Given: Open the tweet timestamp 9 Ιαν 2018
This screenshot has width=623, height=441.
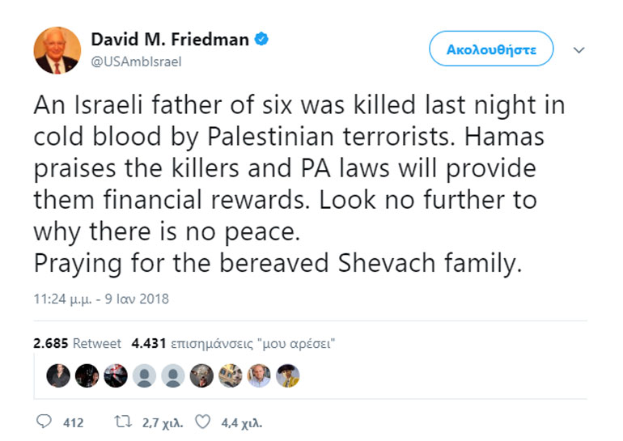Looking at the screenshot, I should pos(101,299).
